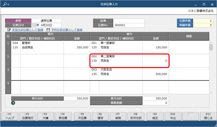The height and width of the screenshot is (127, 217).
Task: Click F7 削除 delete button
Action: [118, 116]
